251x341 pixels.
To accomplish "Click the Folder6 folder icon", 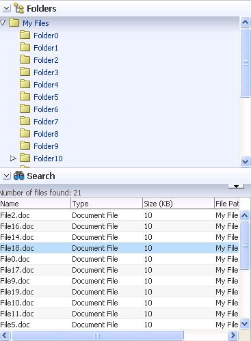I will (x=25, y=109).
